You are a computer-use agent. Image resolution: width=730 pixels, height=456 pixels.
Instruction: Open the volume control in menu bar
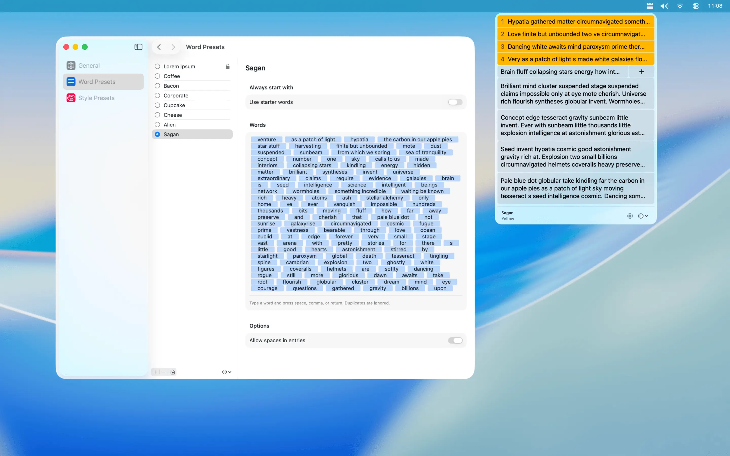pos(664,6)
